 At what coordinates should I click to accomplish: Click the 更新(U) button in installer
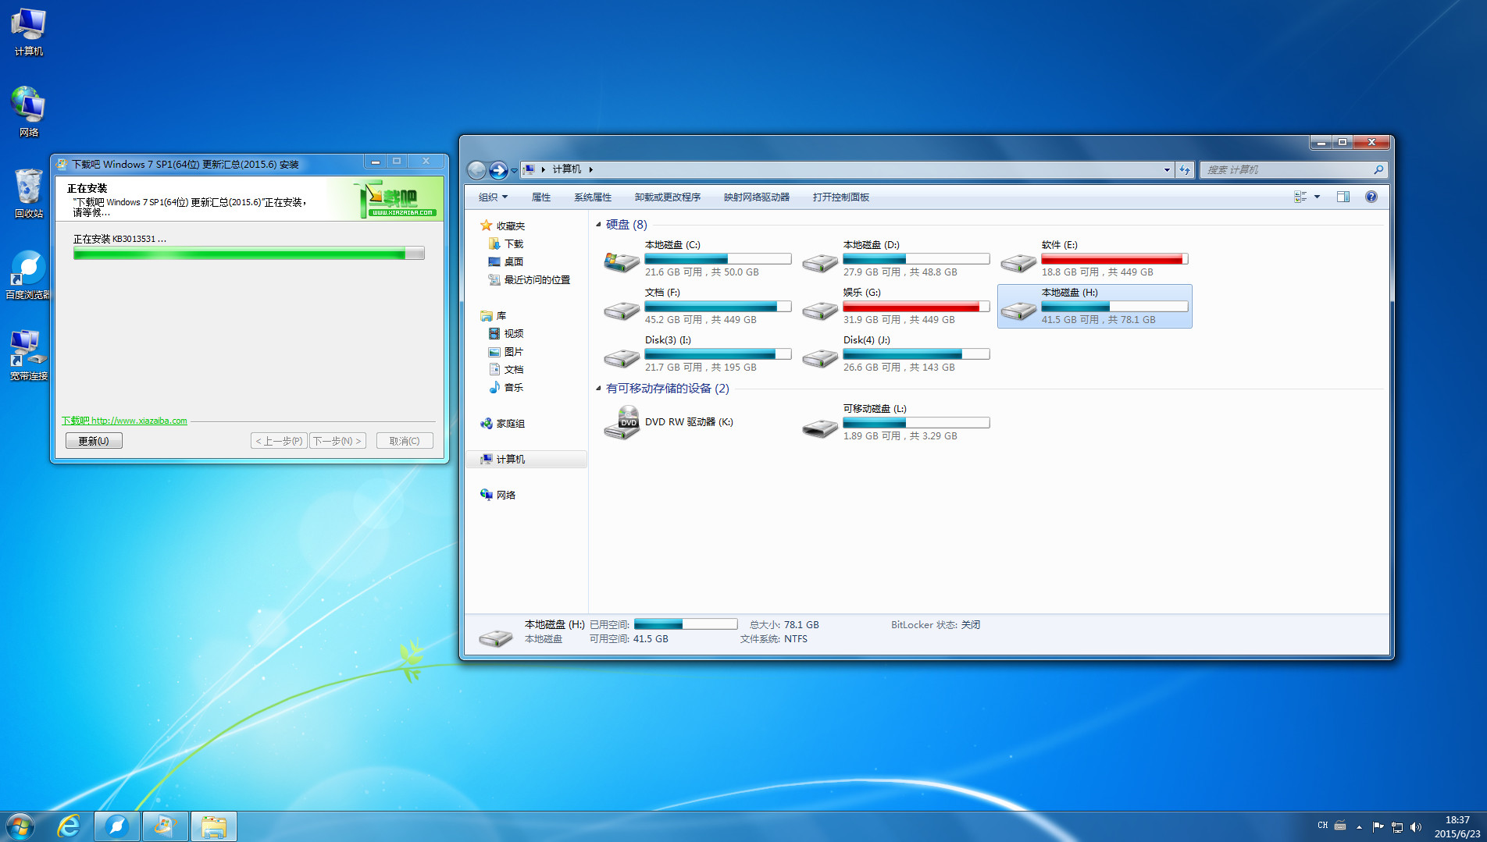click(94, 441)
